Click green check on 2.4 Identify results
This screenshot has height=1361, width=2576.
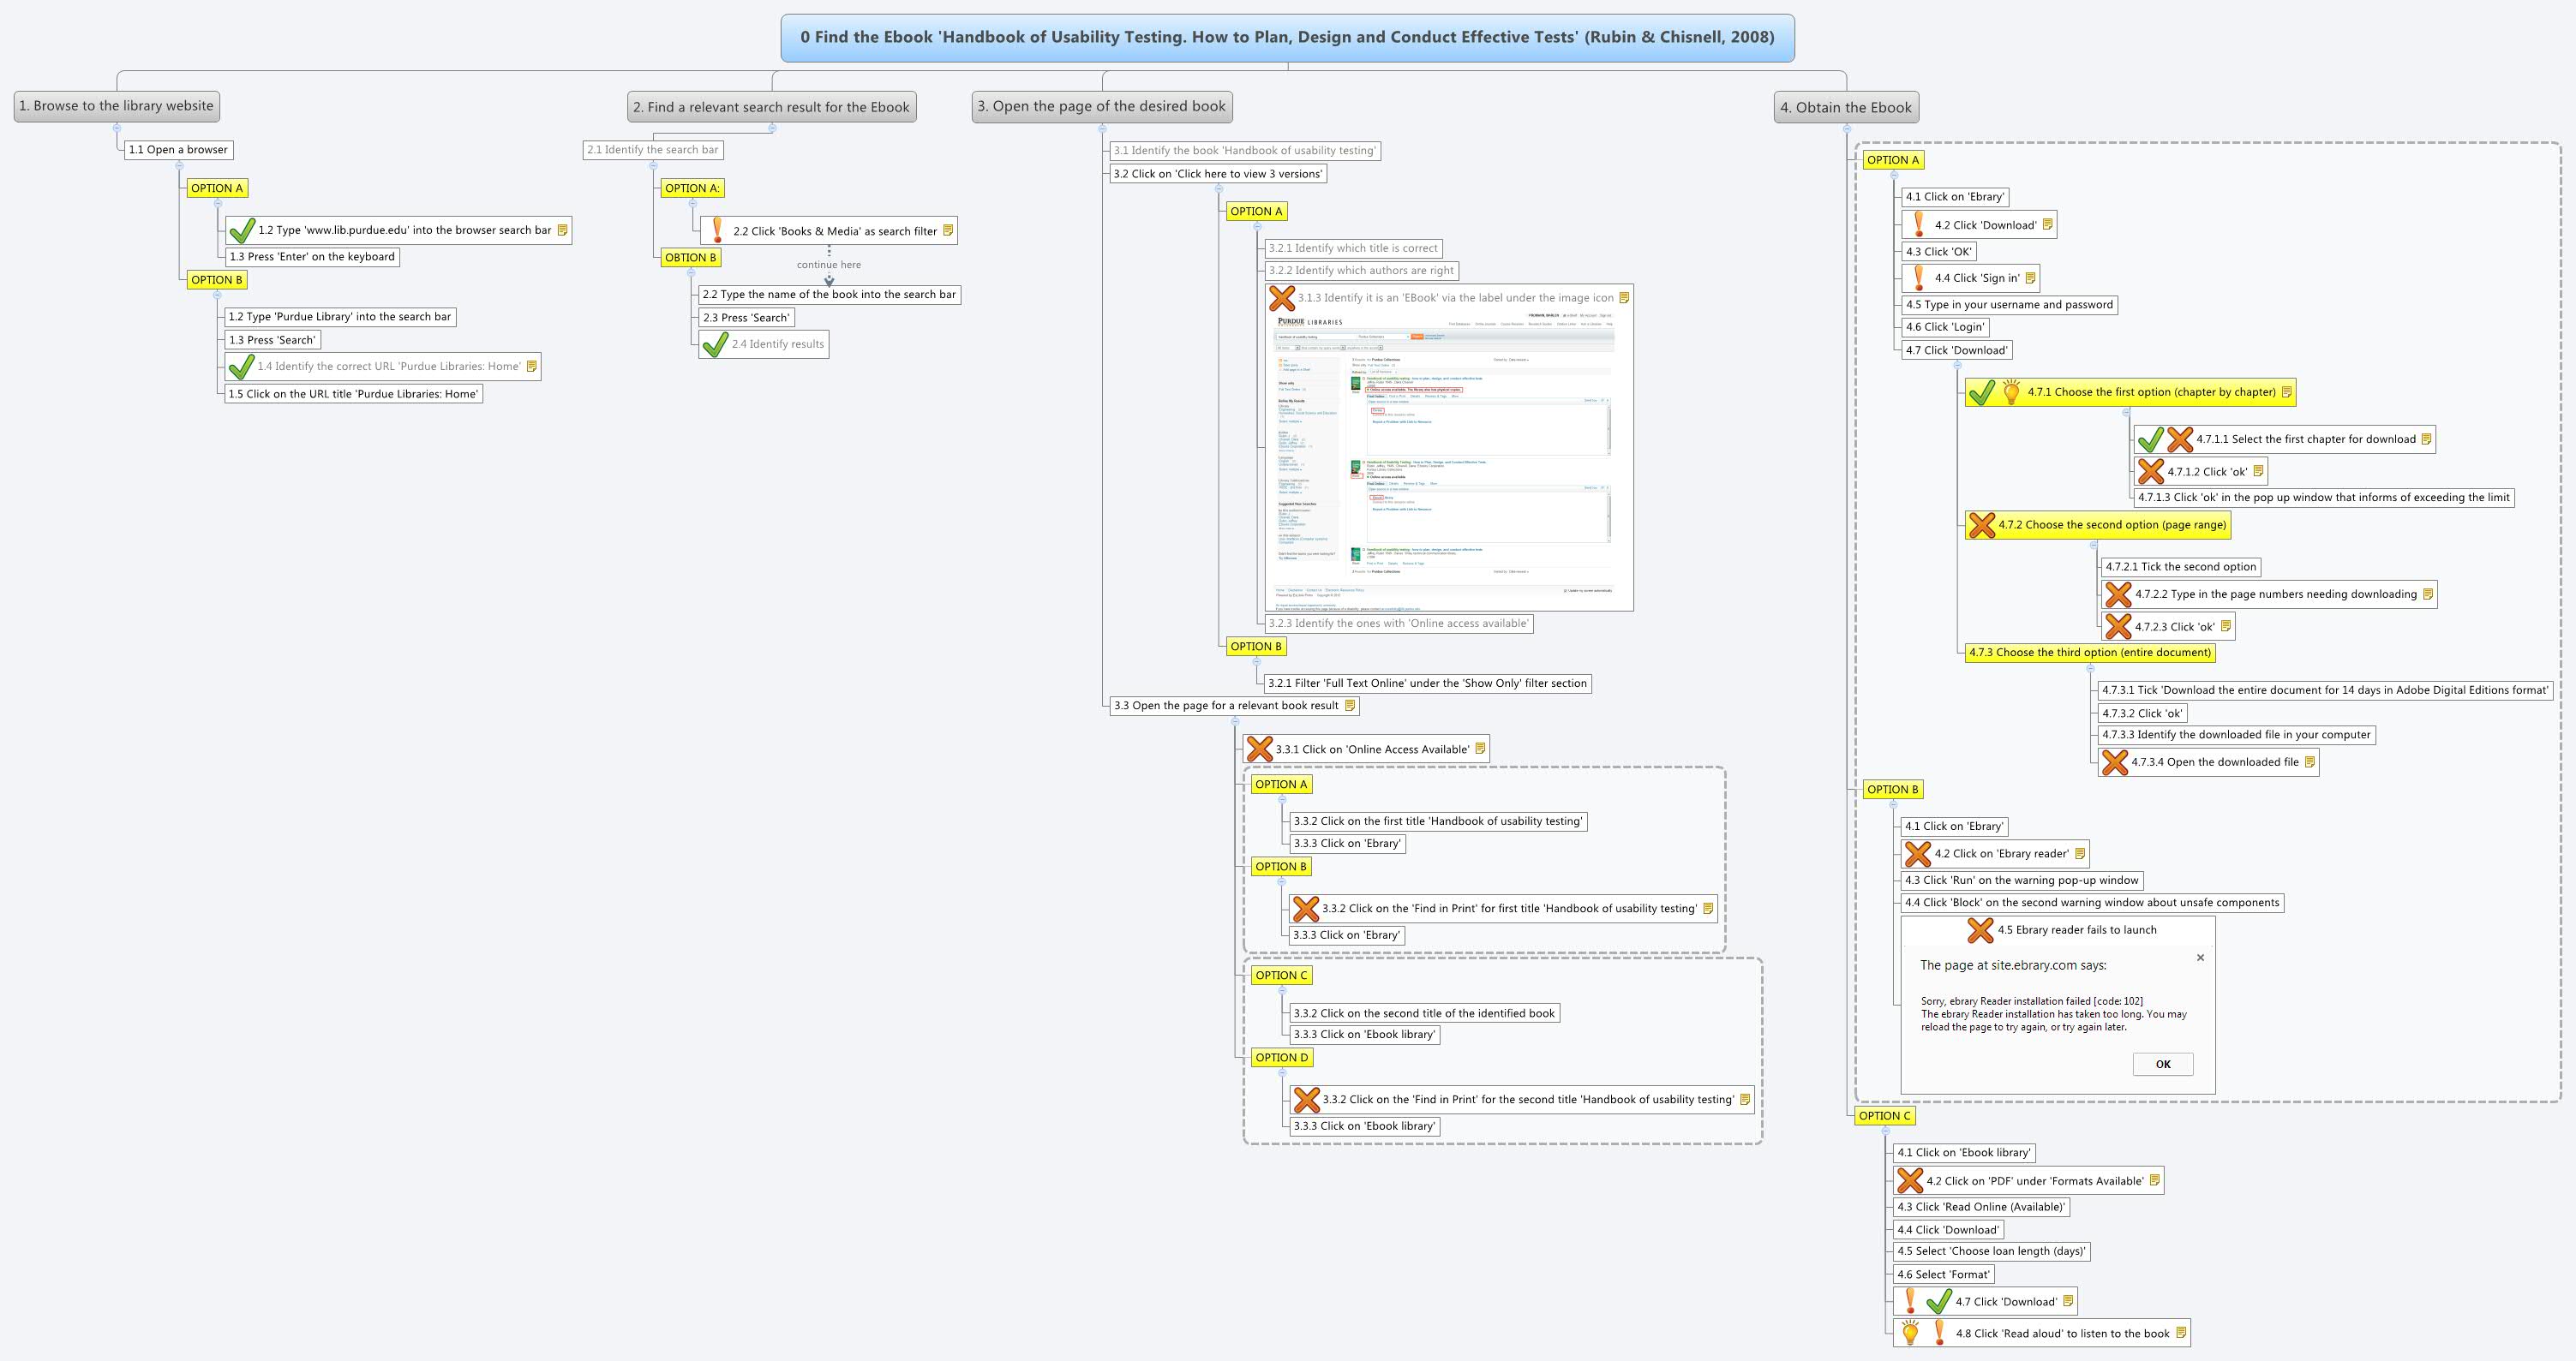pos(715,344)
